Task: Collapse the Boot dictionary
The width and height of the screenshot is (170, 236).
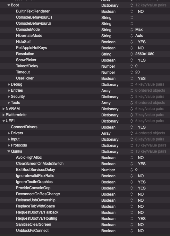Action: (9, 5)
